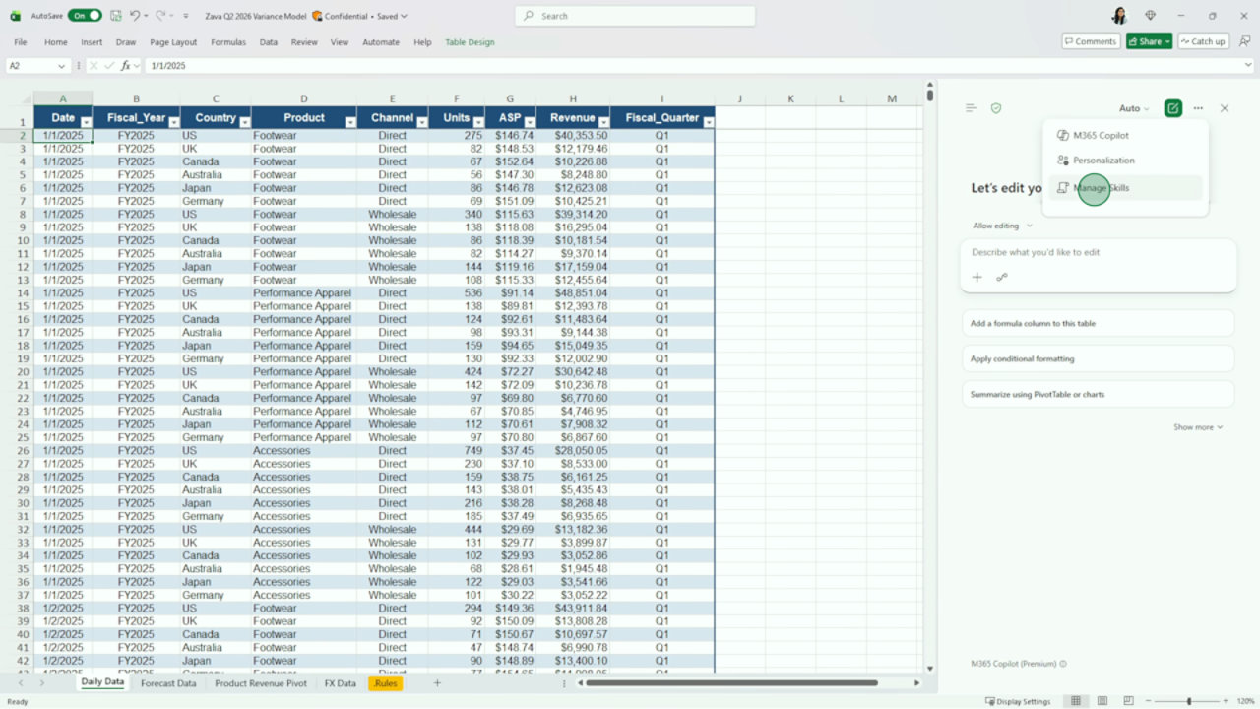Click Apply conditional formatting suggestion
The image size is (1260, 709).
pyautogui.click(x=1098, y=358)
